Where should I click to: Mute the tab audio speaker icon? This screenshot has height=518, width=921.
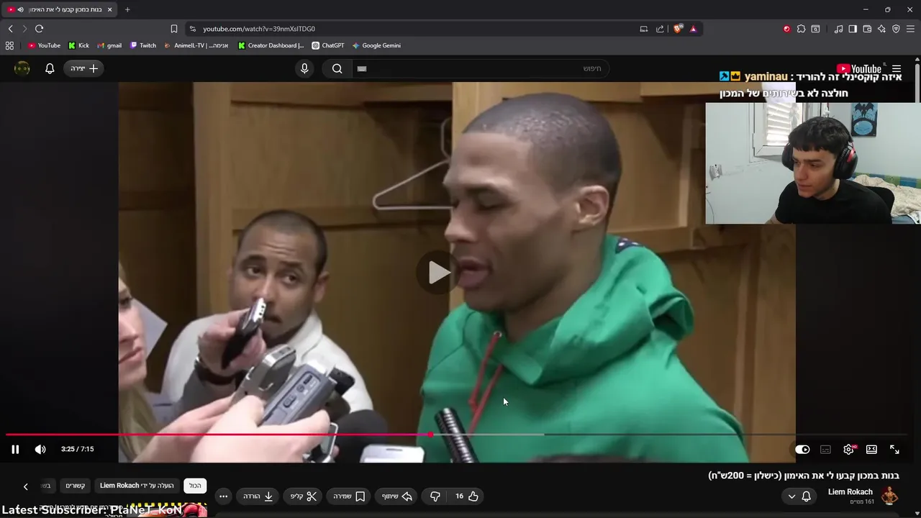pyautogui.click(x=20, y=9)
